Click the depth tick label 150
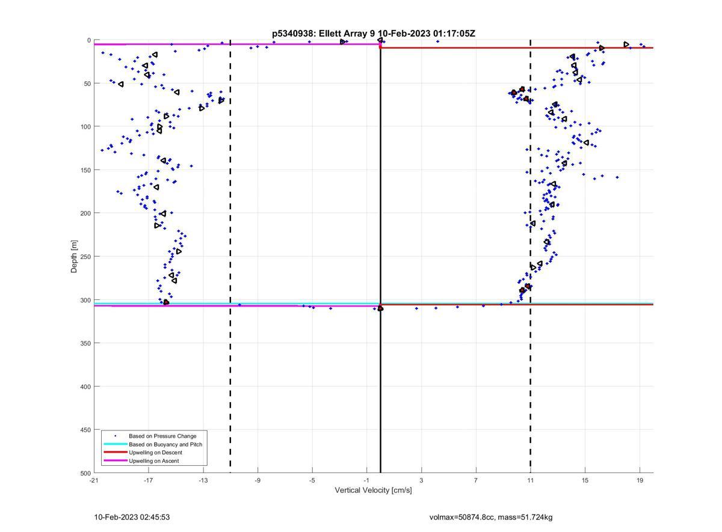 (x=85, y=170)
